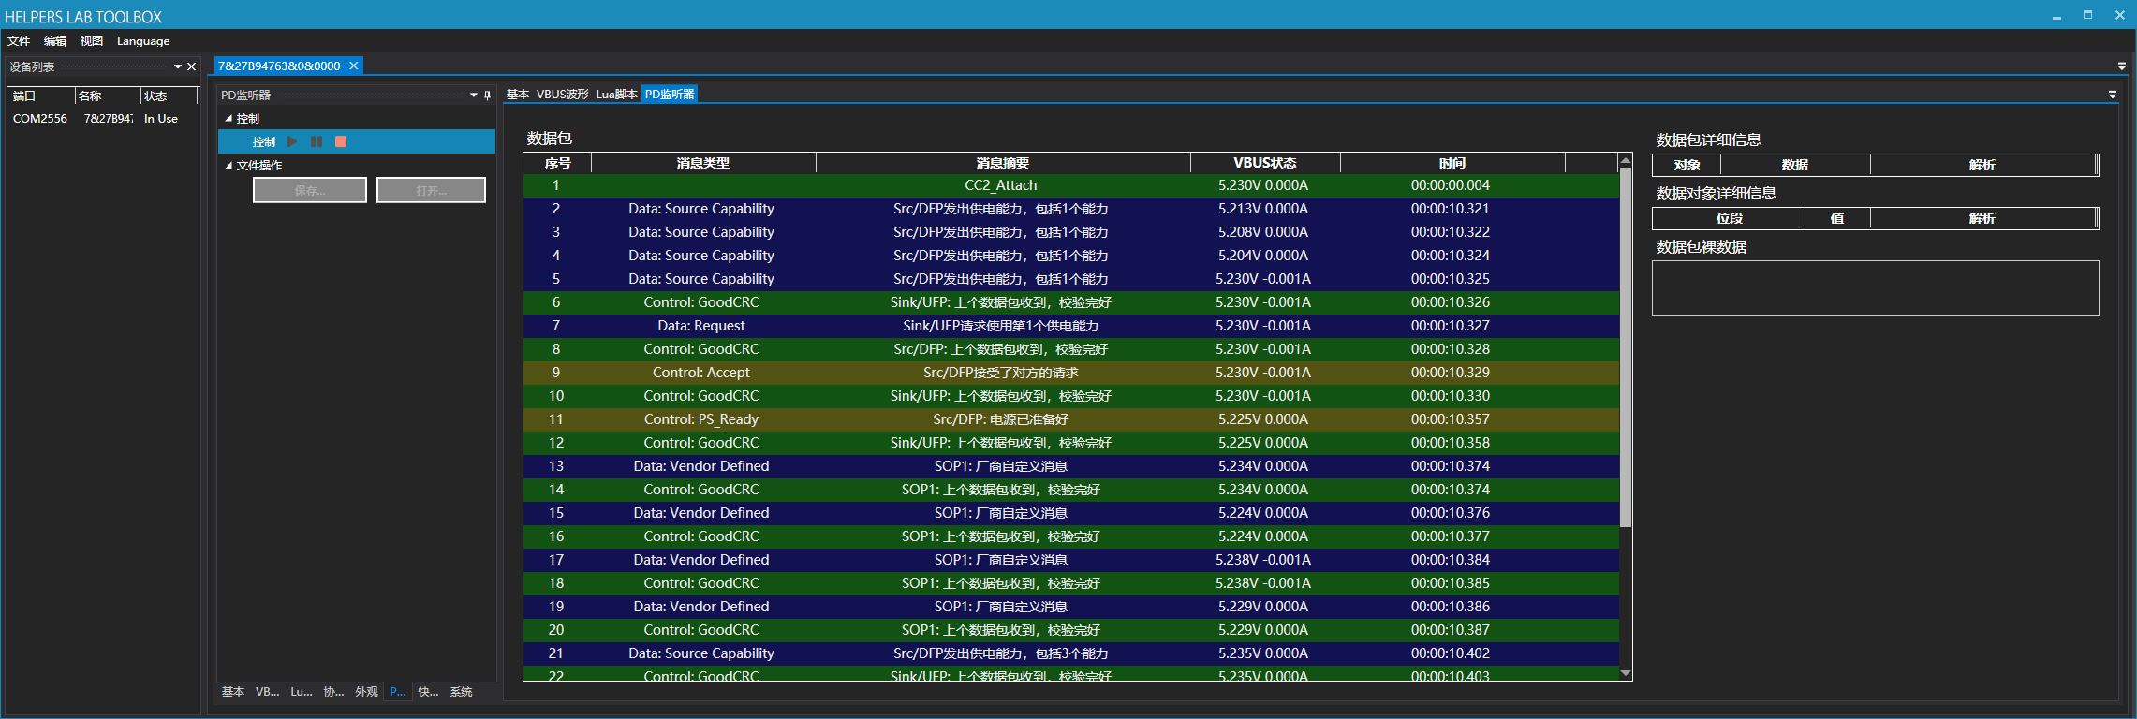Image resolution: width=2137 pixels, height=719 pixels.
Task: Click the 消息类型 column header
Action: pos(703,163)
